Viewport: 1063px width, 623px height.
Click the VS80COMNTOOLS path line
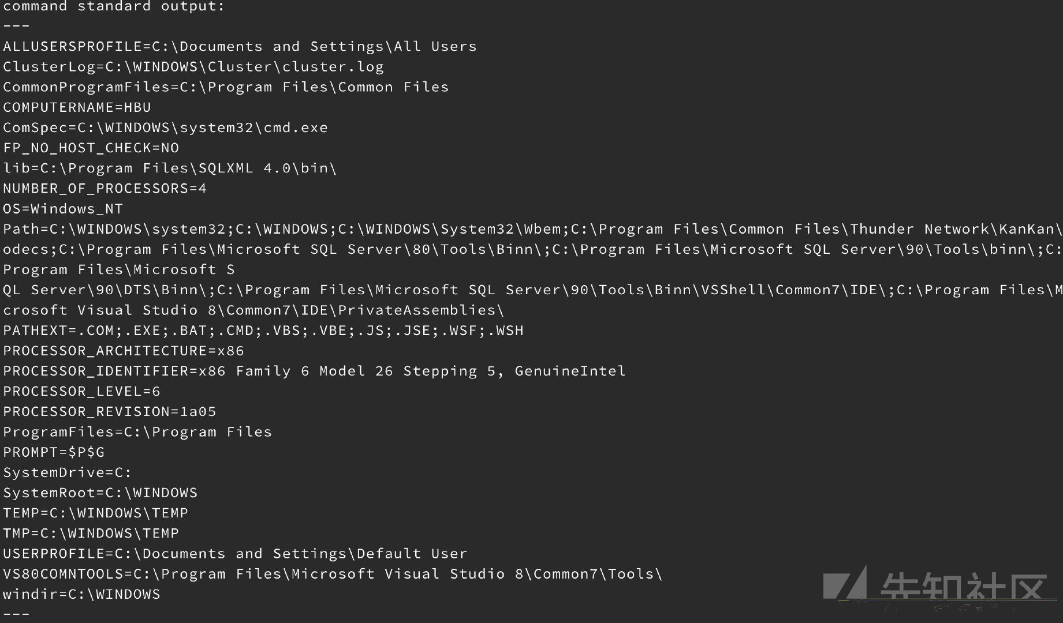point(333,574)
